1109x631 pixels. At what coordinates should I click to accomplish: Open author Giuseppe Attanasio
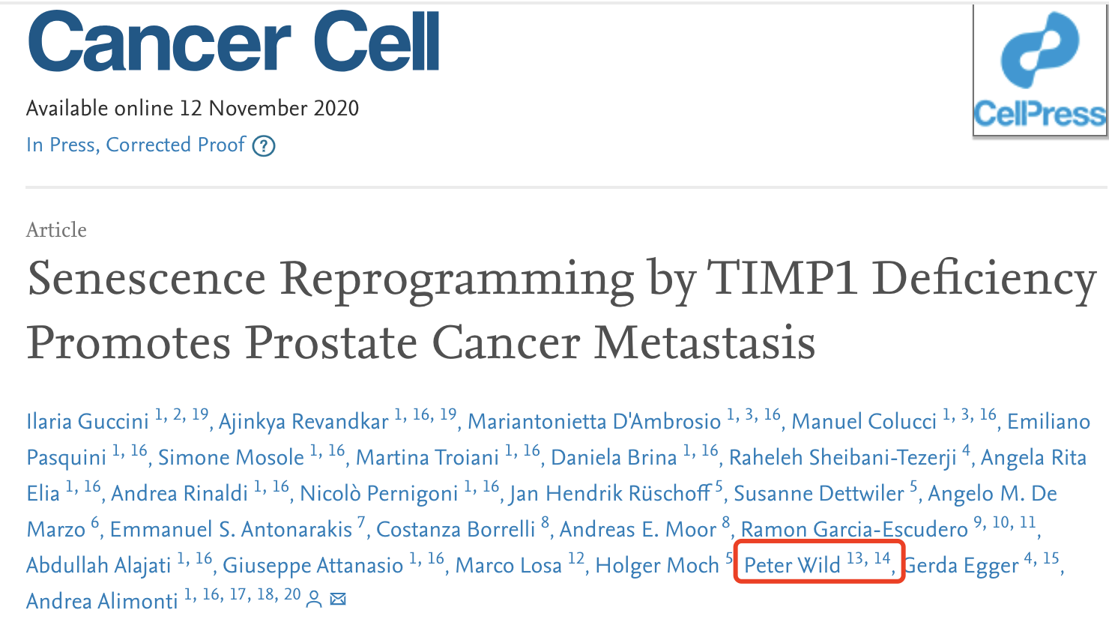(312, 565)
